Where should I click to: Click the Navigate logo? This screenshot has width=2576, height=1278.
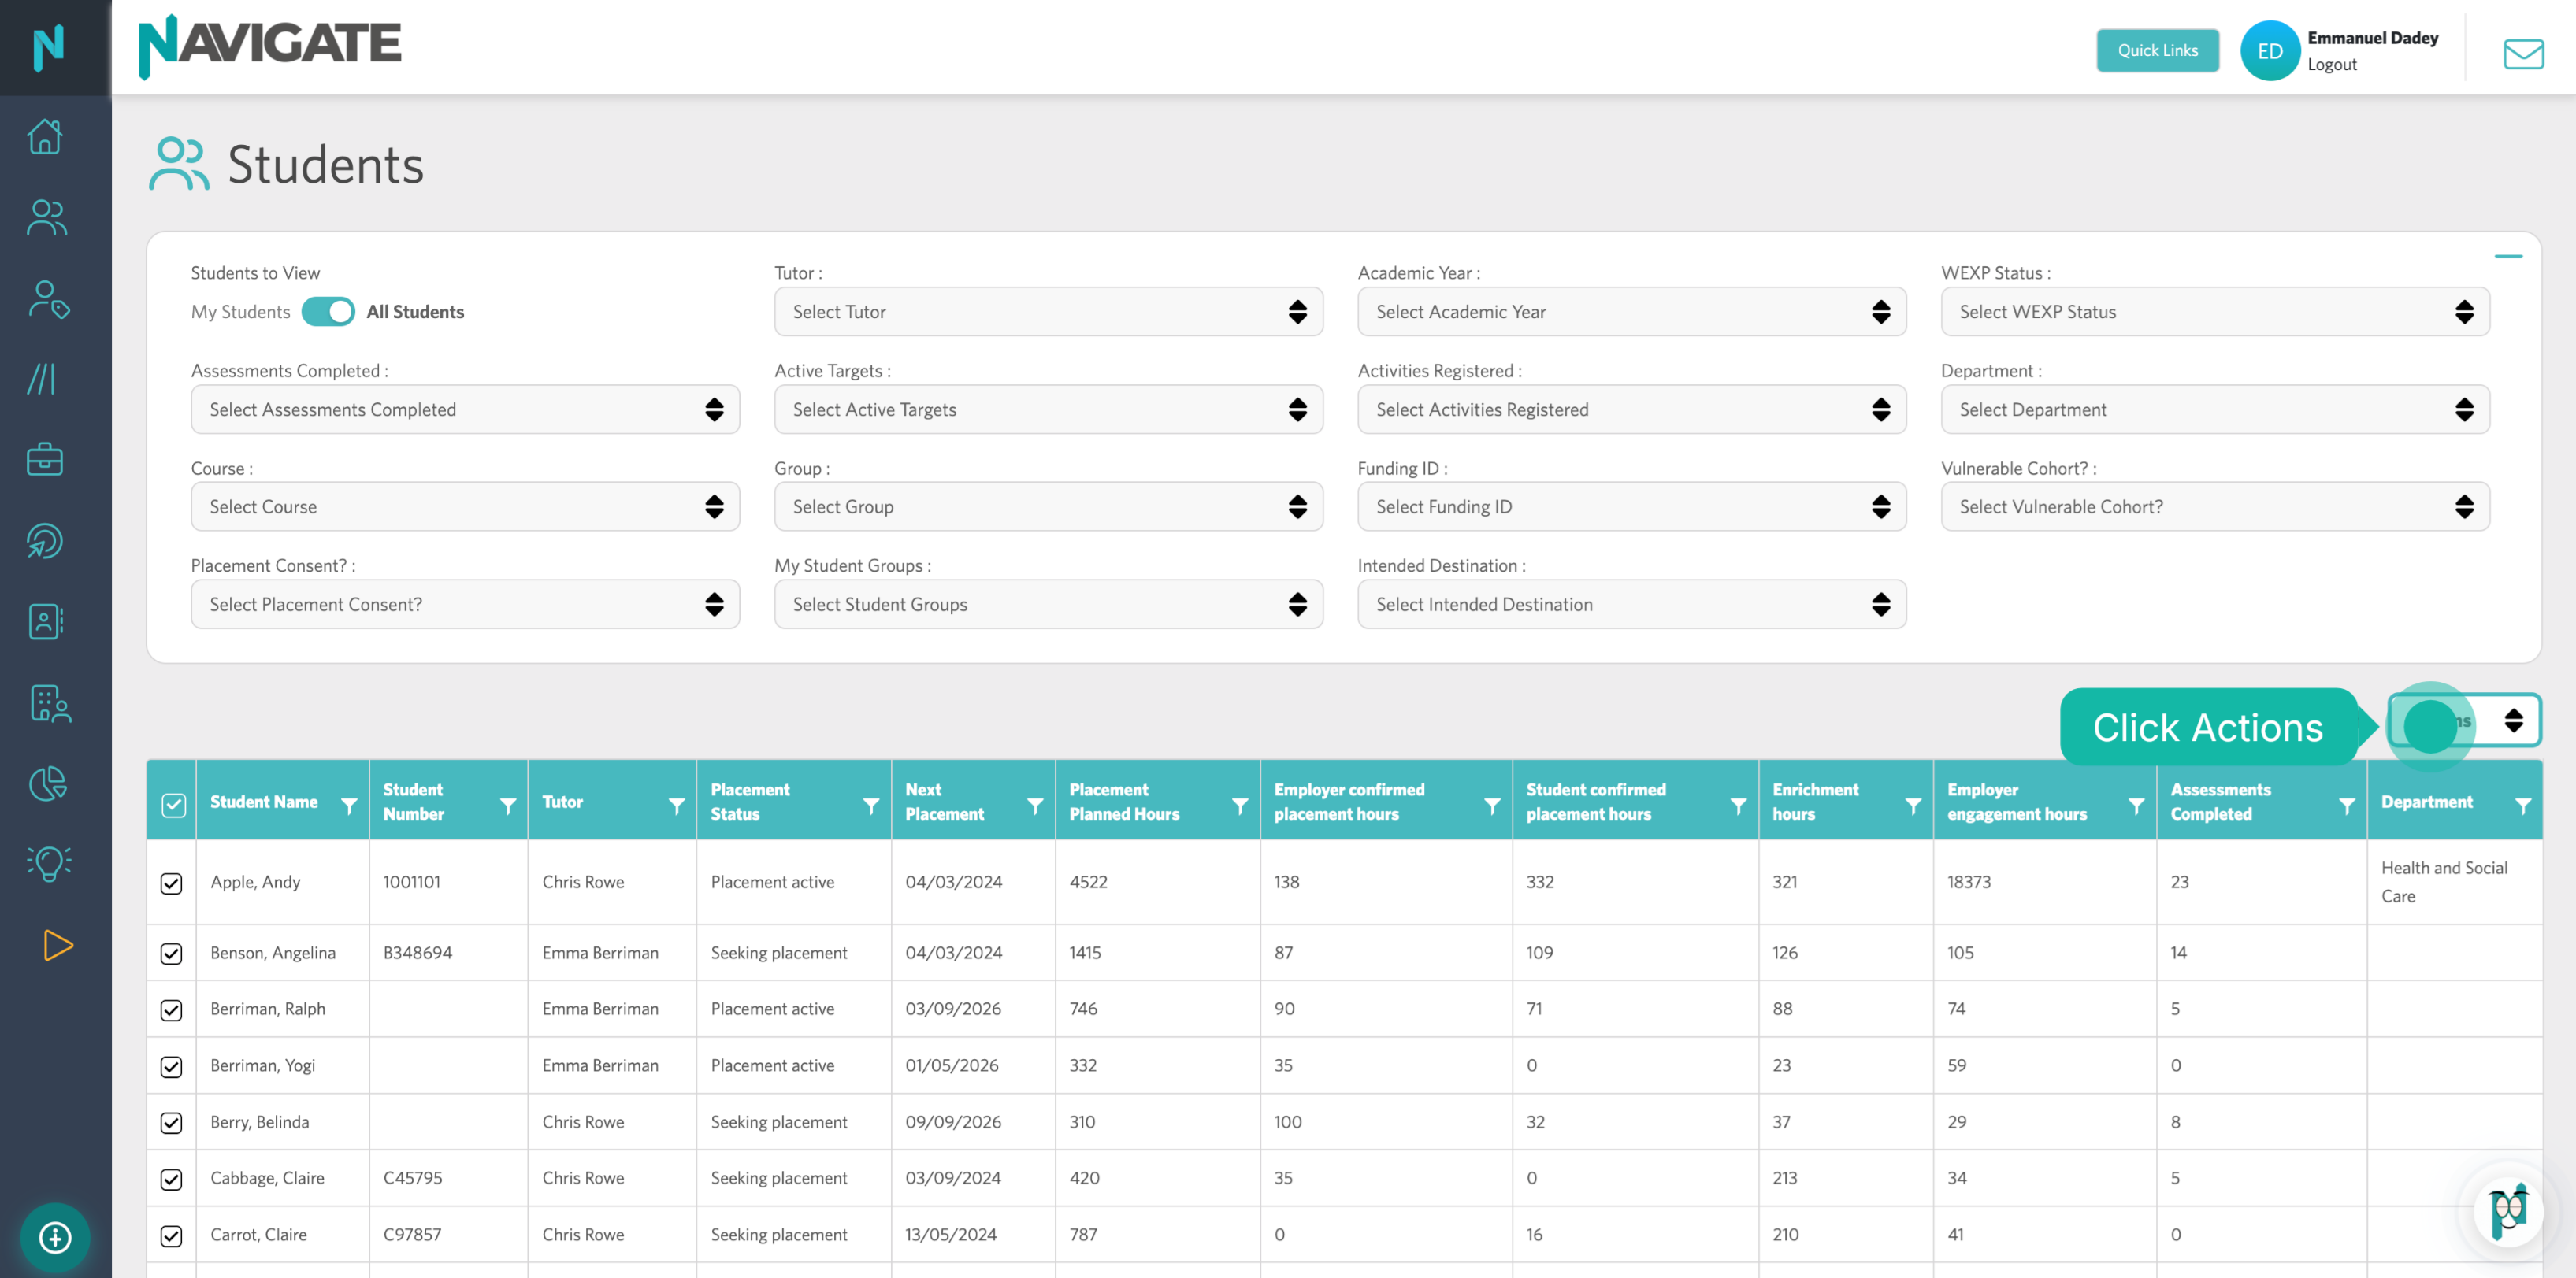[x=269, y=46]
